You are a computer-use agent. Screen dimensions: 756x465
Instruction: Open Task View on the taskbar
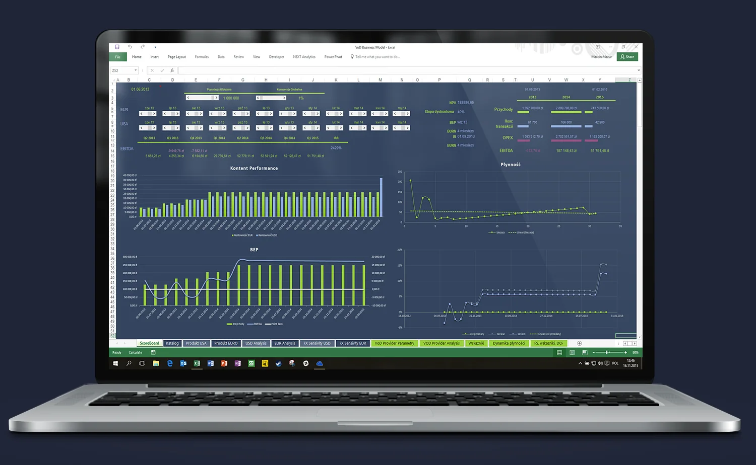pos(142,363)
